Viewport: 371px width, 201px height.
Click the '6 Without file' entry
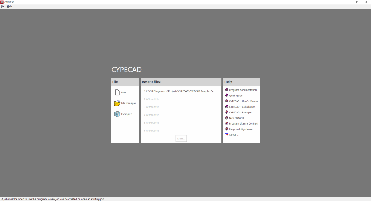coord(151,131)
